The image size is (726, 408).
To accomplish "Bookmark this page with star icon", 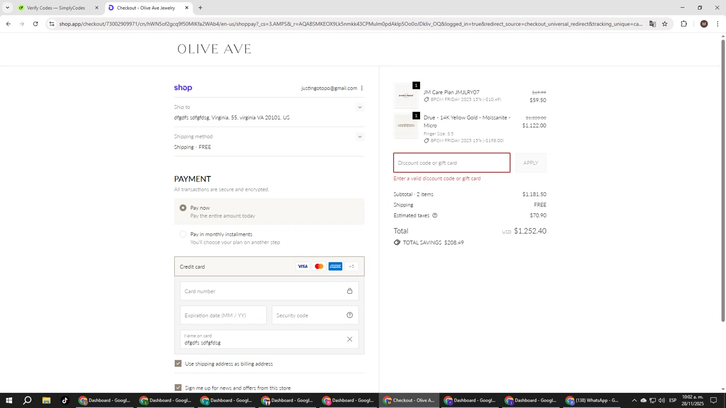I will point(665,24).
